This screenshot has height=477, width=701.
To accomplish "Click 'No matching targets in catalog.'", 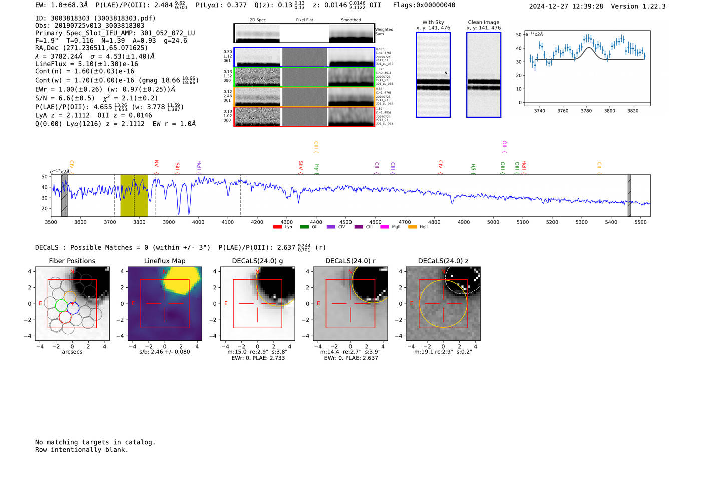I will 95,442.
